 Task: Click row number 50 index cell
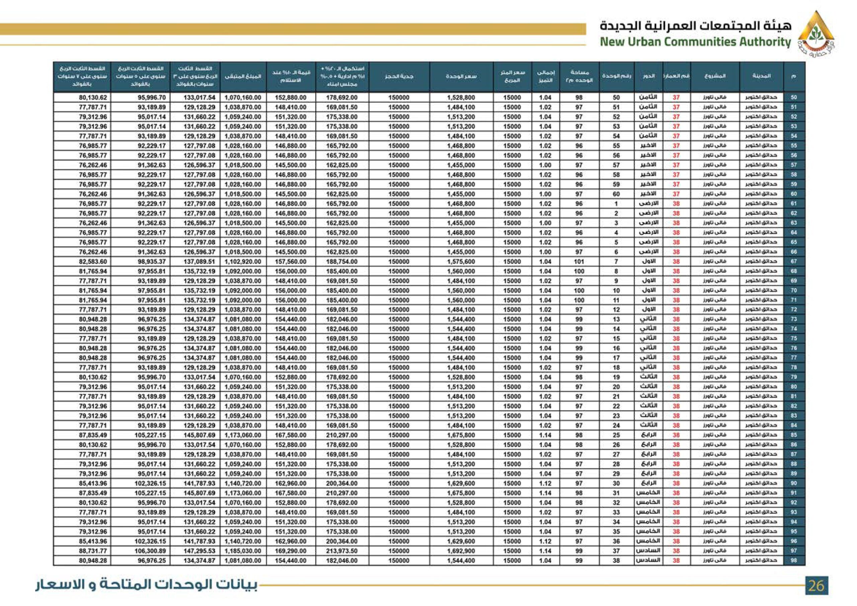click(x=793, y=97)
